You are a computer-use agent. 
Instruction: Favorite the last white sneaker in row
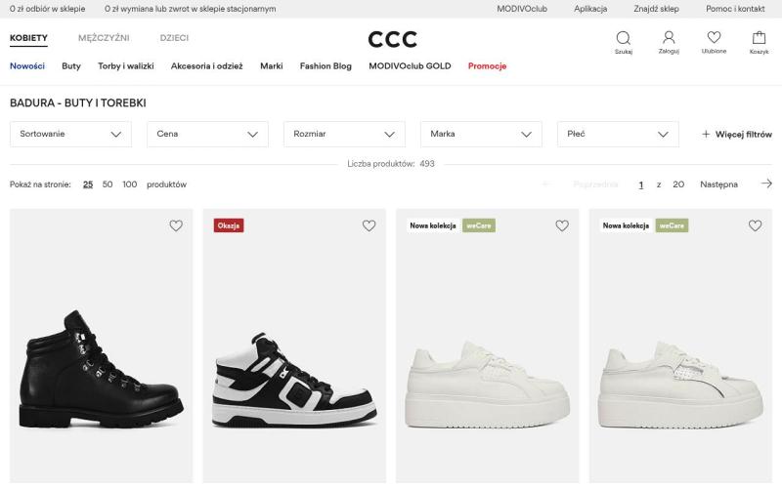pyautogui.click(x=755, y=225)
